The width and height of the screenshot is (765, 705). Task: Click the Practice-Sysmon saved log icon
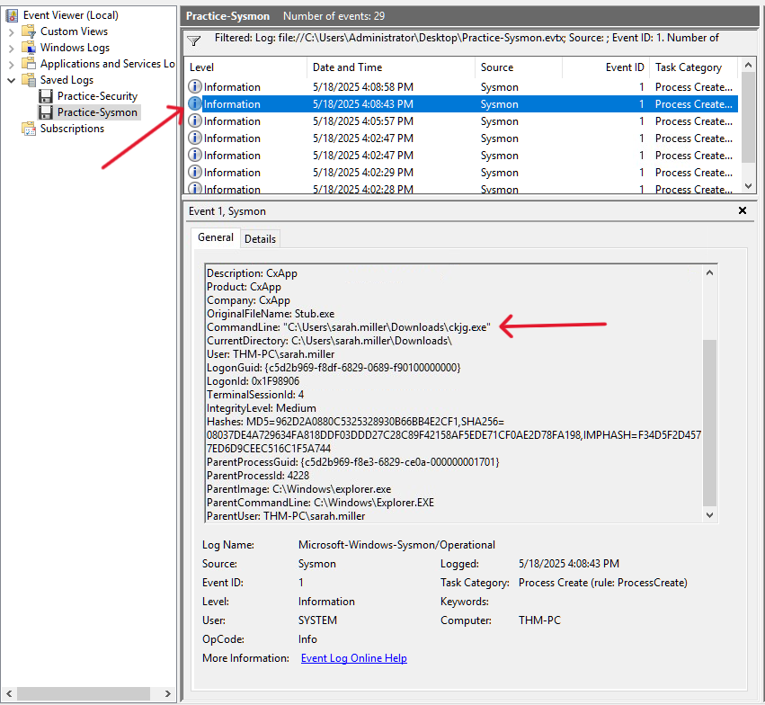click(46, 112)
